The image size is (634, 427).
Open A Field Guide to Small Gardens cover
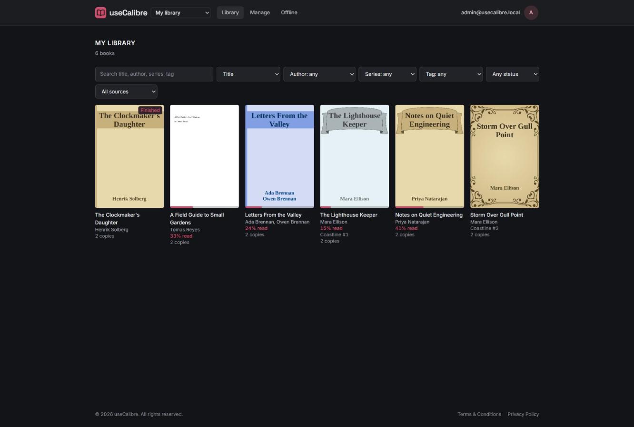tap(205, 156)
